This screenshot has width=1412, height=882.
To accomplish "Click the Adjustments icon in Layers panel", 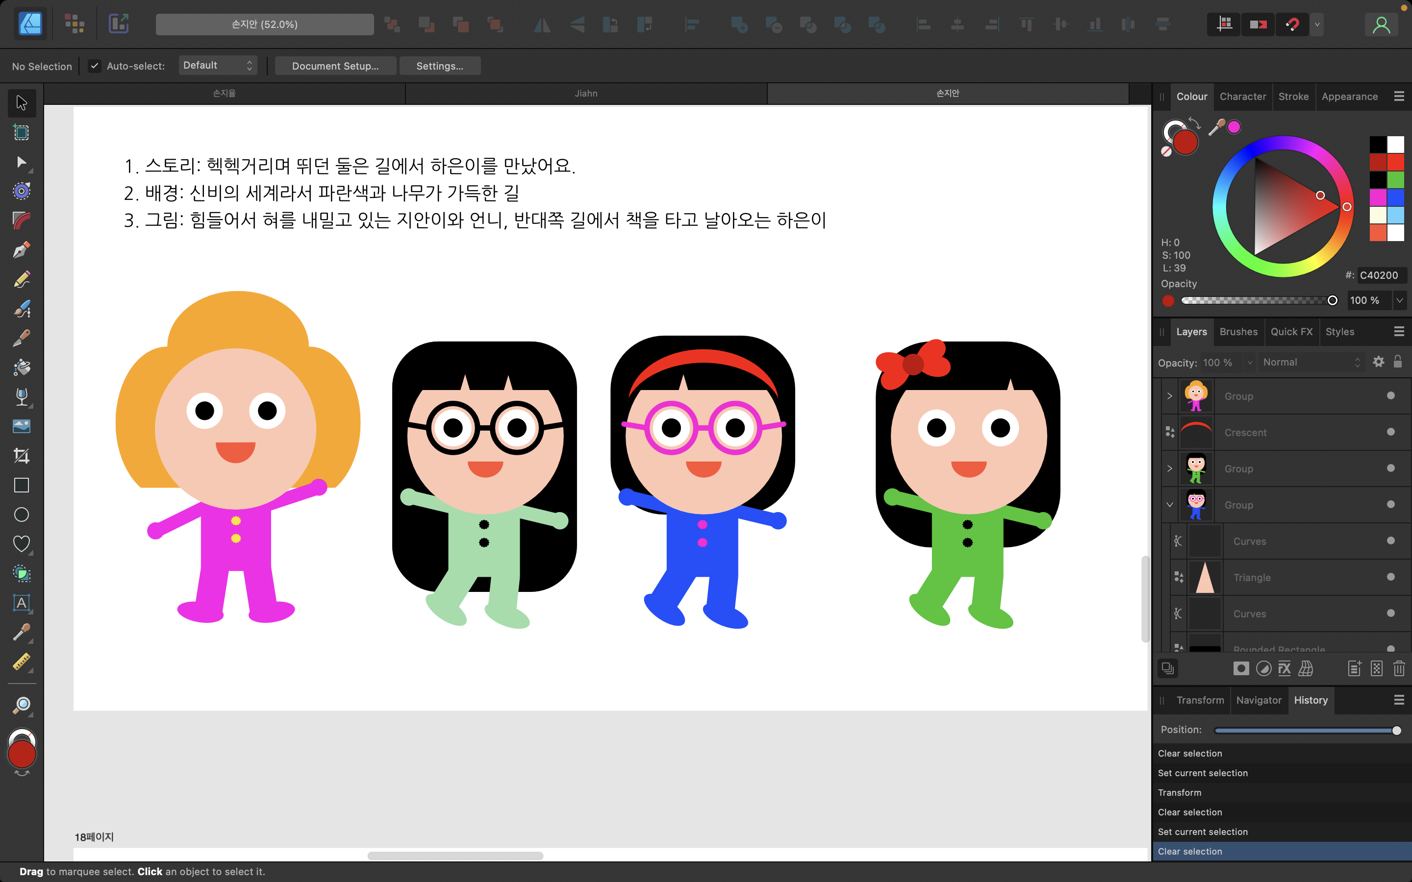I will click(x=1264, y=668).
